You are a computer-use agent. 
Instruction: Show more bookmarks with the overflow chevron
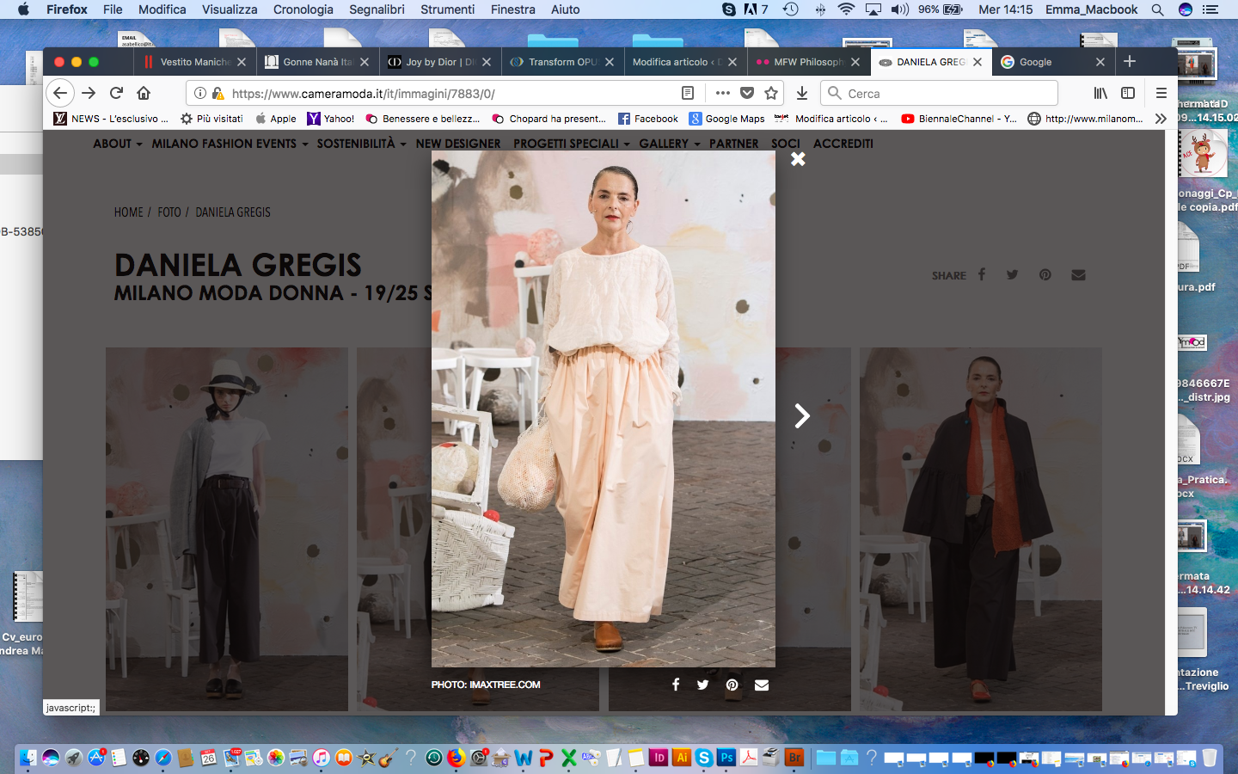tap(1161, 119)
